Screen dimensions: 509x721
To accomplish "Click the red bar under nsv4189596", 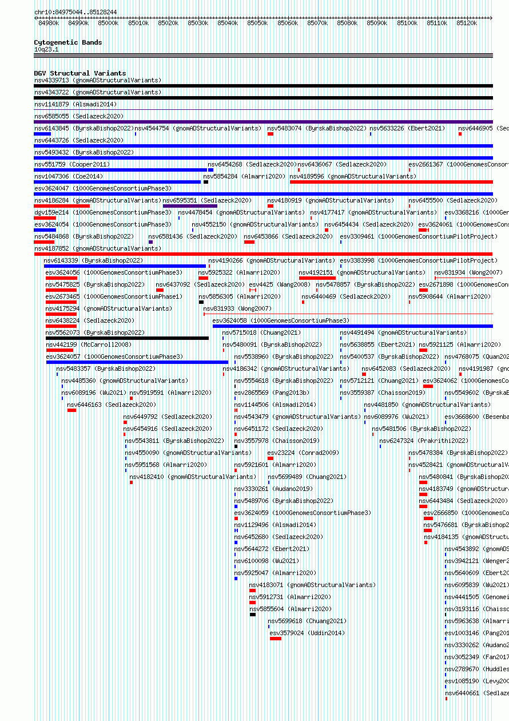I will click(x=391, y=182).
